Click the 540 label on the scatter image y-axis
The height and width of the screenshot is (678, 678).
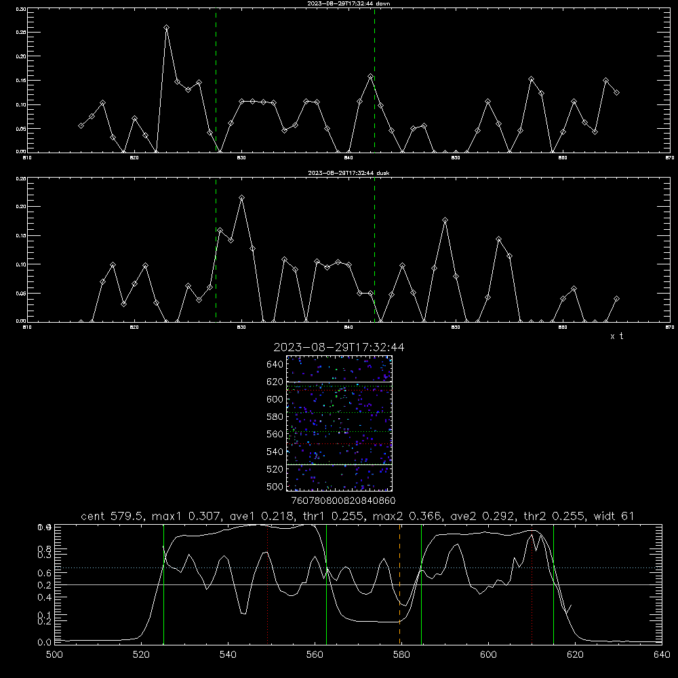point(275,452)
